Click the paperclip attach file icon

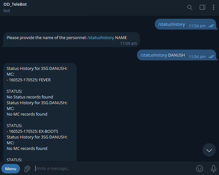click(27, 169)
